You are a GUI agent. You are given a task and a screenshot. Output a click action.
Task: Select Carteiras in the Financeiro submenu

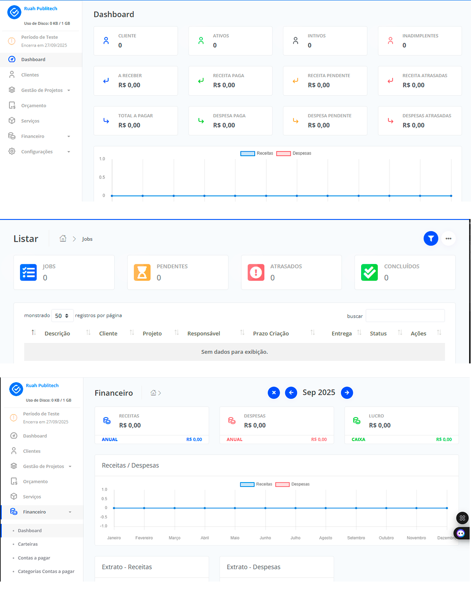28,544
